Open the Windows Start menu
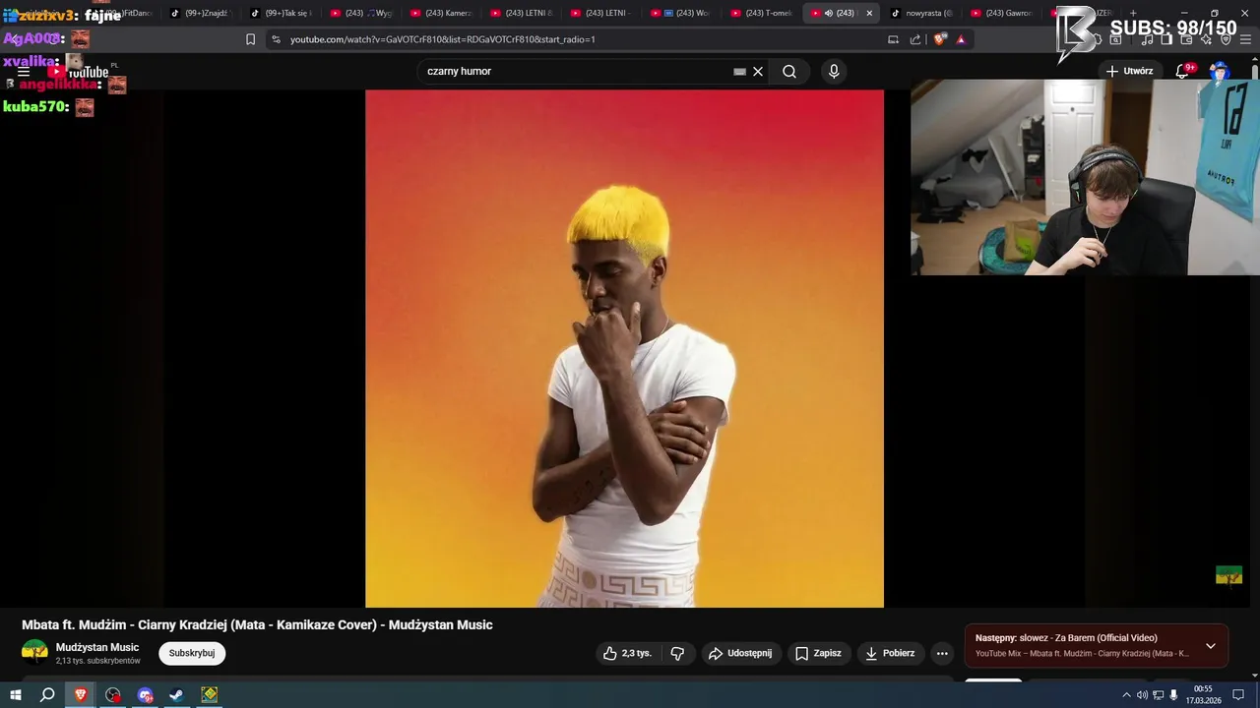The height and width of the screenshot is (708, 1260). point(15,695)
